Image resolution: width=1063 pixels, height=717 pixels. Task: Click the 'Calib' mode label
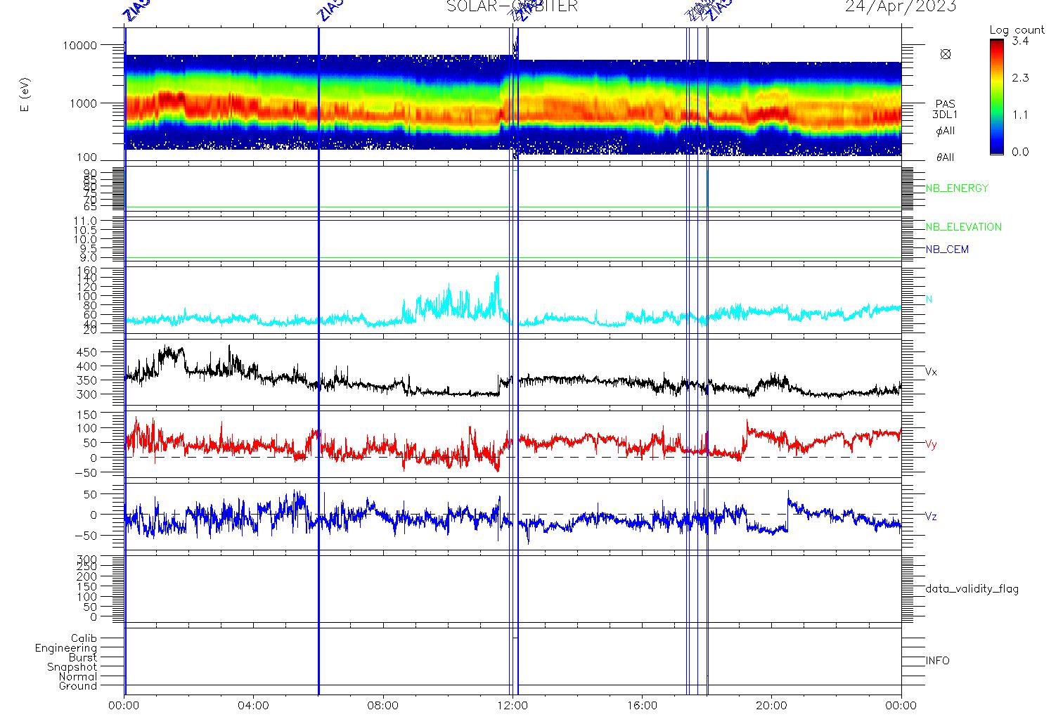84,638
